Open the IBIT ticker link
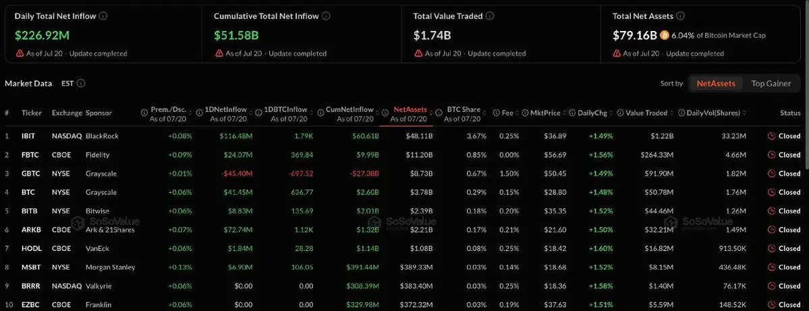The height and width of the screenshot is (311, 809). click(28, 136)
